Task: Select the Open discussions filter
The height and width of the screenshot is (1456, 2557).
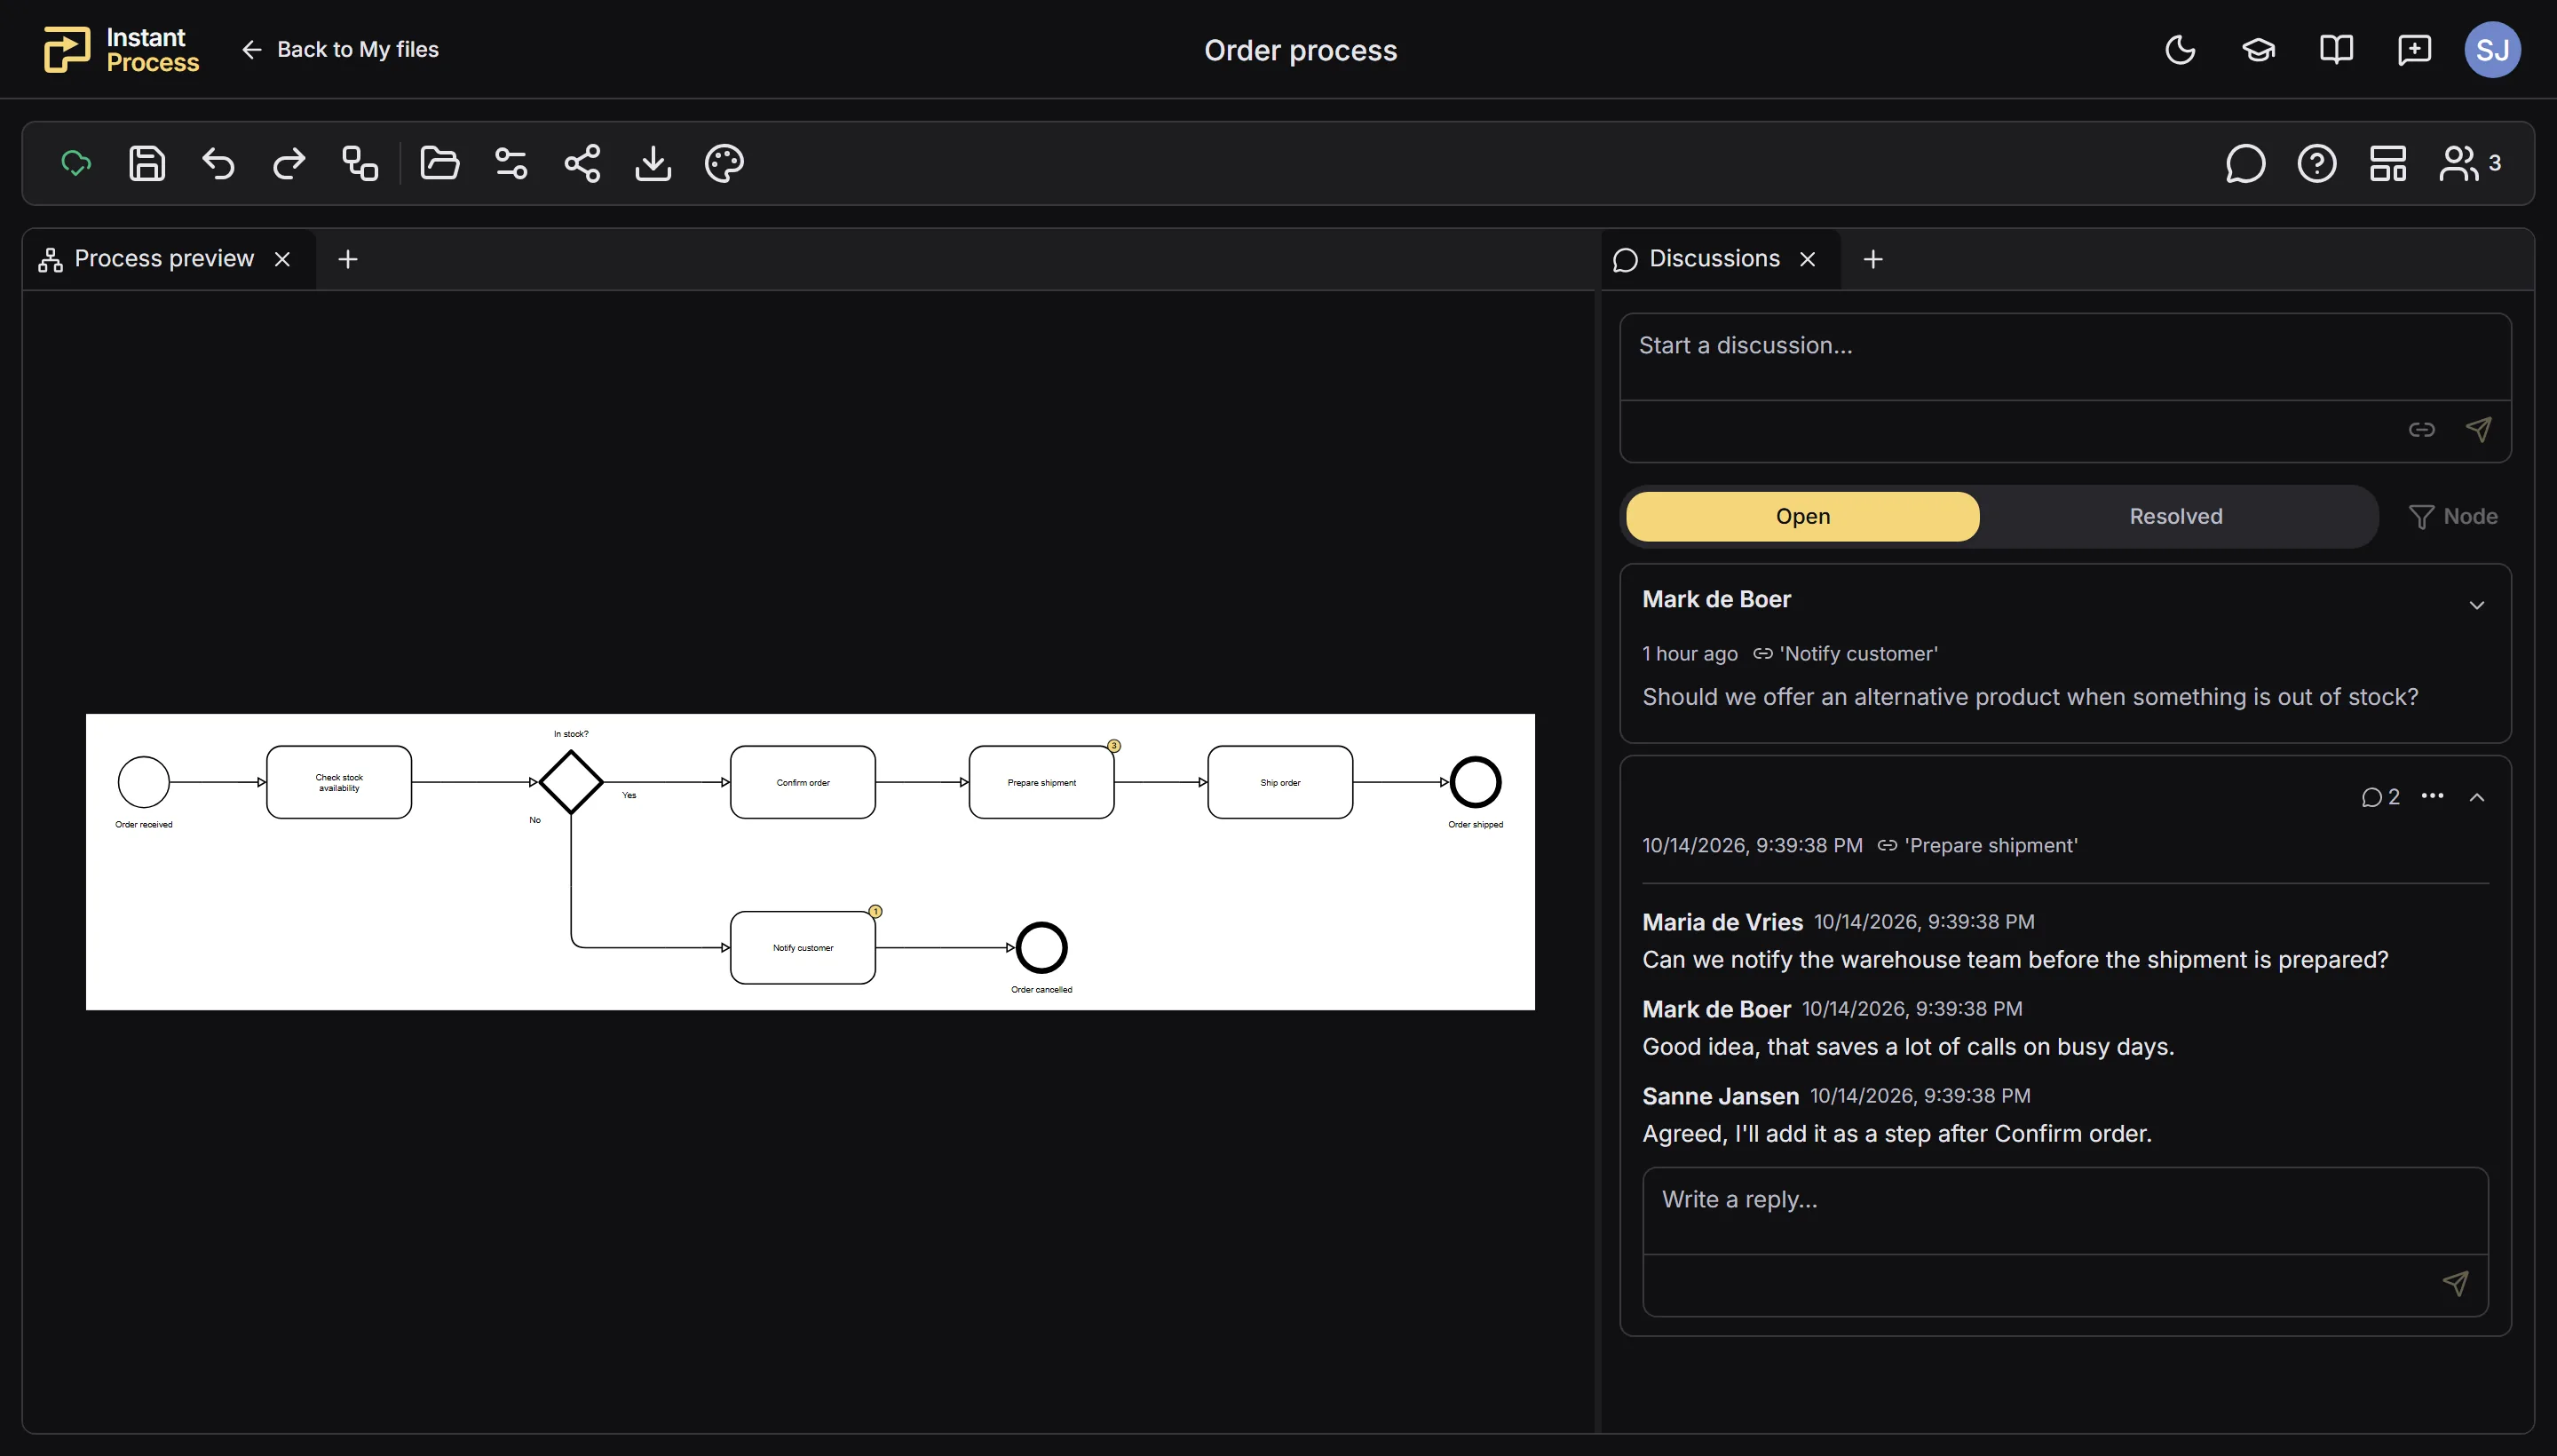Action: coord(1802,516)
